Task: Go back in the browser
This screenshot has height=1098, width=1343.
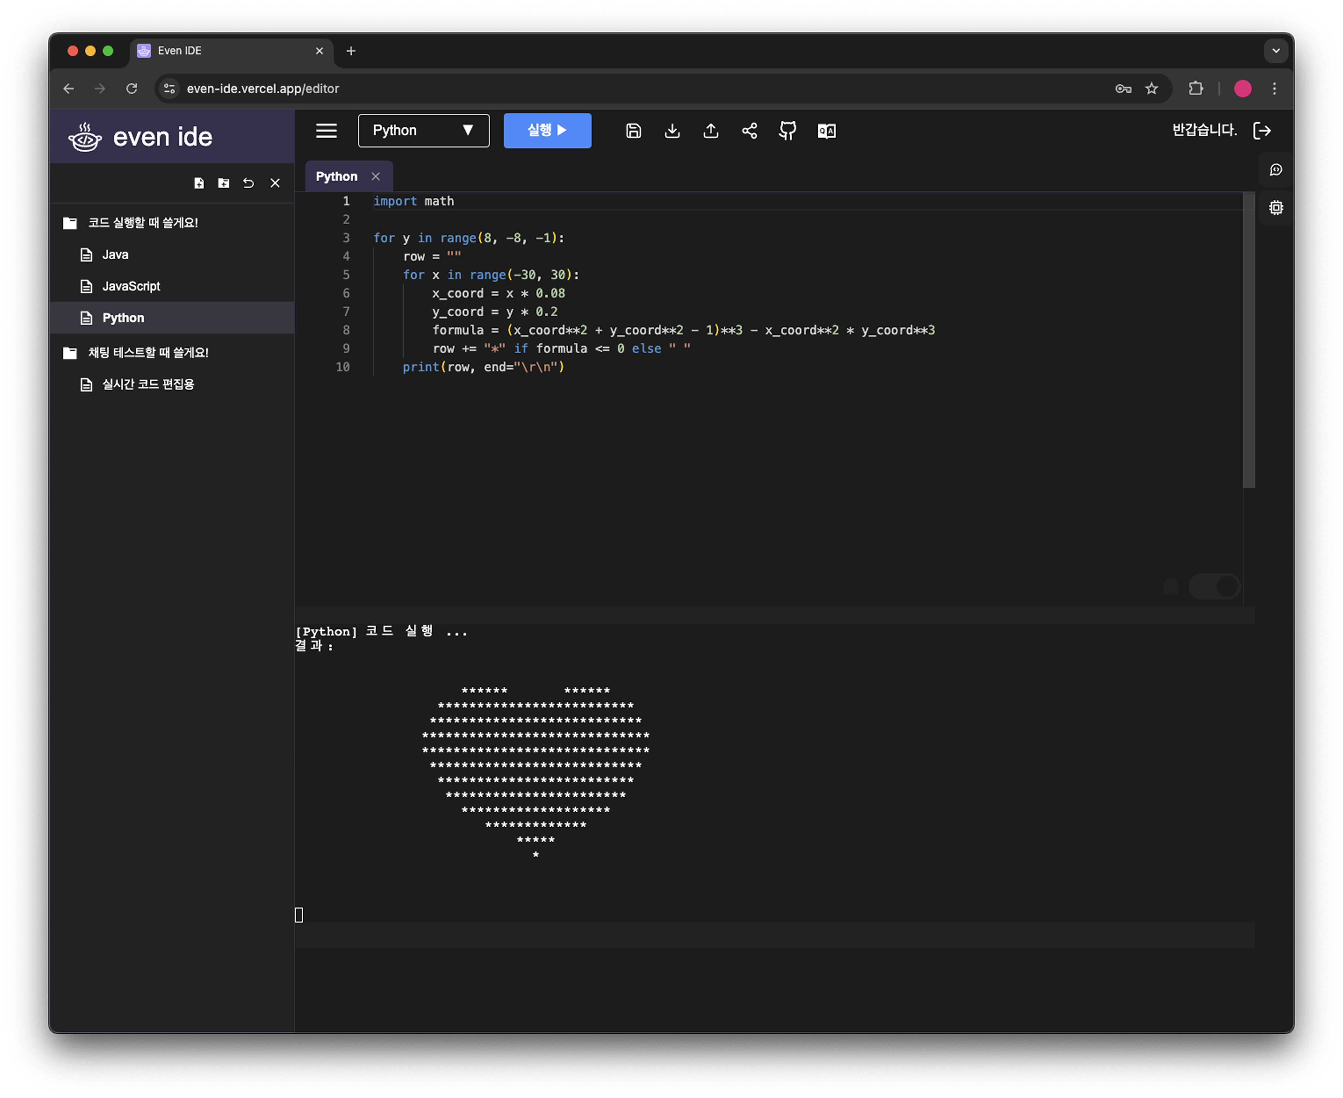Action: (x=69, y=89)
